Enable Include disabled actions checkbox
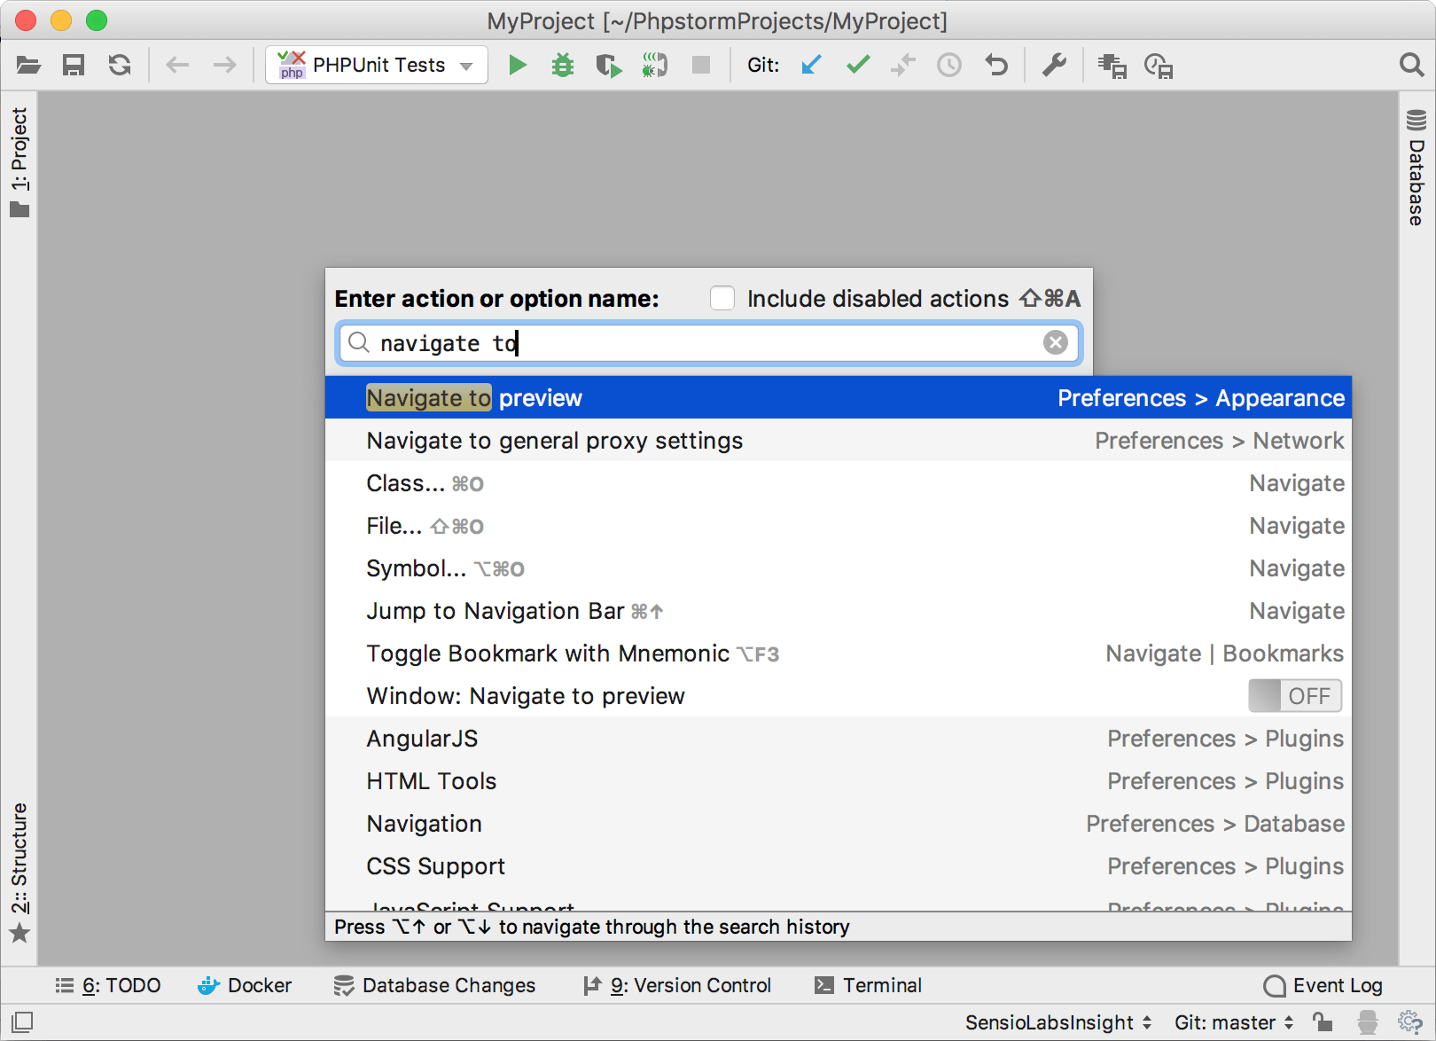Viewport: 1436px width, 1041px height. coord(722,299)
